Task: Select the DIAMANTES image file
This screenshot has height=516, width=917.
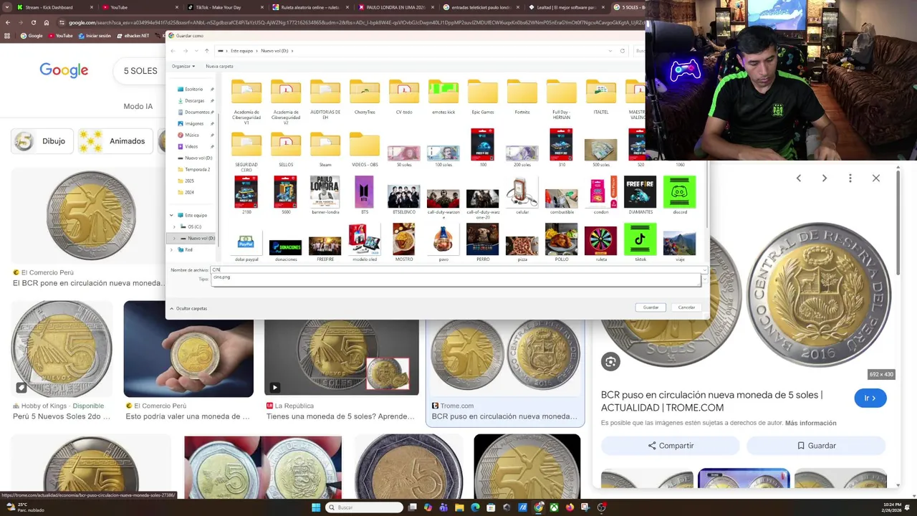Action: pos(640,195)
